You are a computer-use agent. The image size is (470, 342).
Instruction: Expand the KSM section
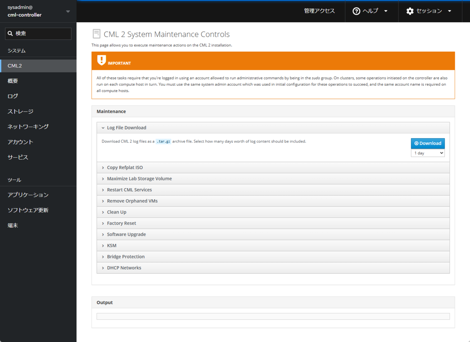click(x=273, y=245)
